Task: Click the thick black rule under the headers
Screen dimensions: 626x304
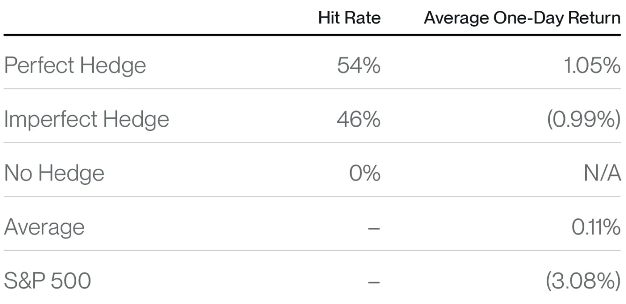Action: 313,35
